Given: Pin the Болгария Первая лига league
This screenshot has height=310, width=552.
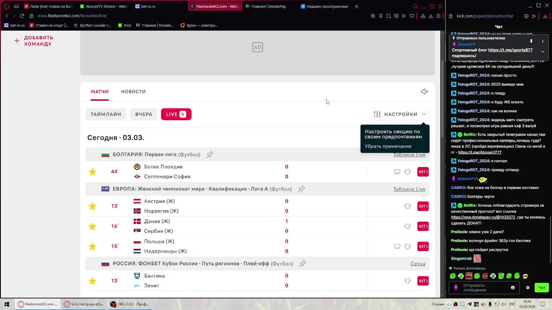Looking at the screenshot, I should (210, 155).
